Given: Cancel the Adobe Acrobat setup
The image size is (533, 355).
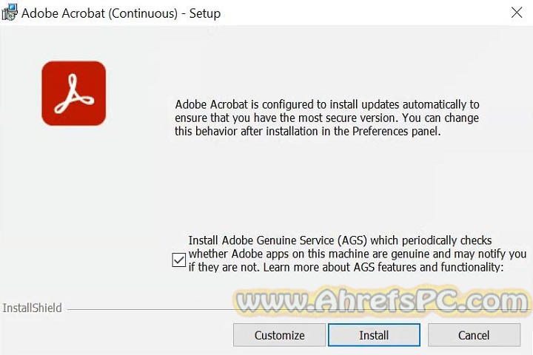Looking at the screenshot, I should pyautogui.click(x=474, y=335).
